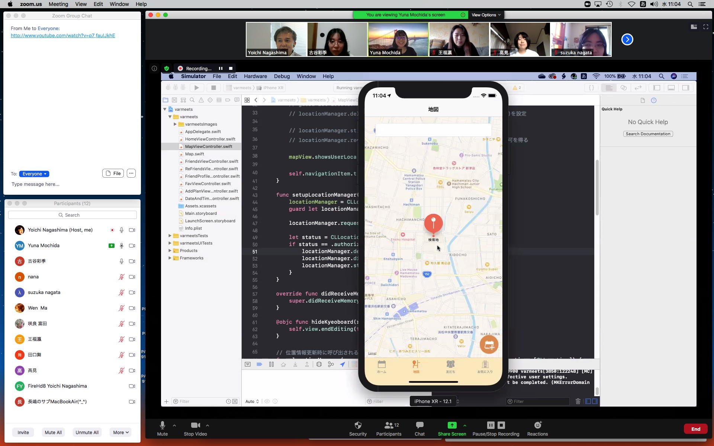Image resolution: width=714 pixels, height=446 pixels.
Task: Click the fullscreen icon at top right
Action: (705, 27)
